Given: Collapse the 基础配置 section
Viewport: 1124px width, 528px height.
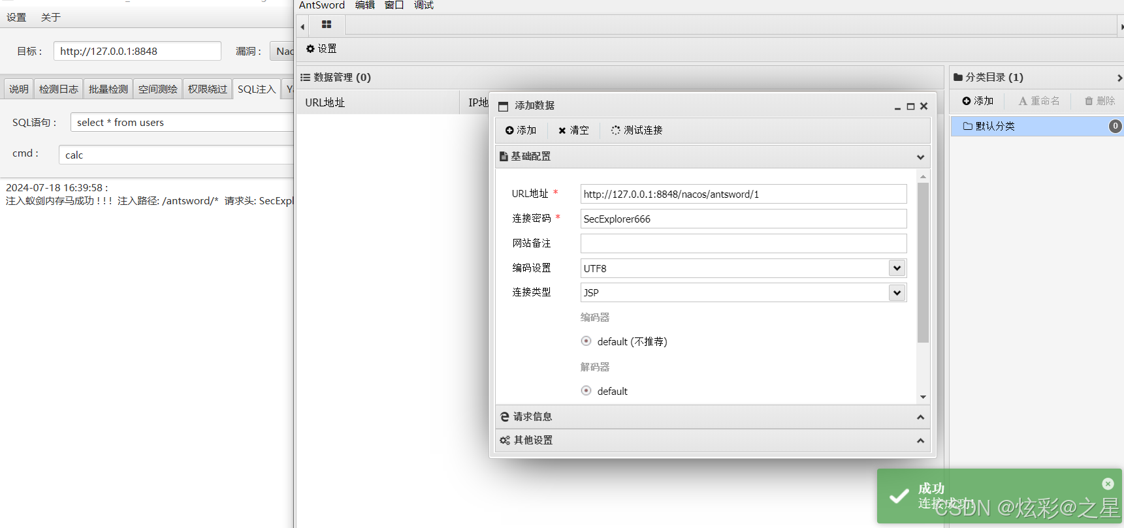Looking at the screenshot, I should [920, 157].
